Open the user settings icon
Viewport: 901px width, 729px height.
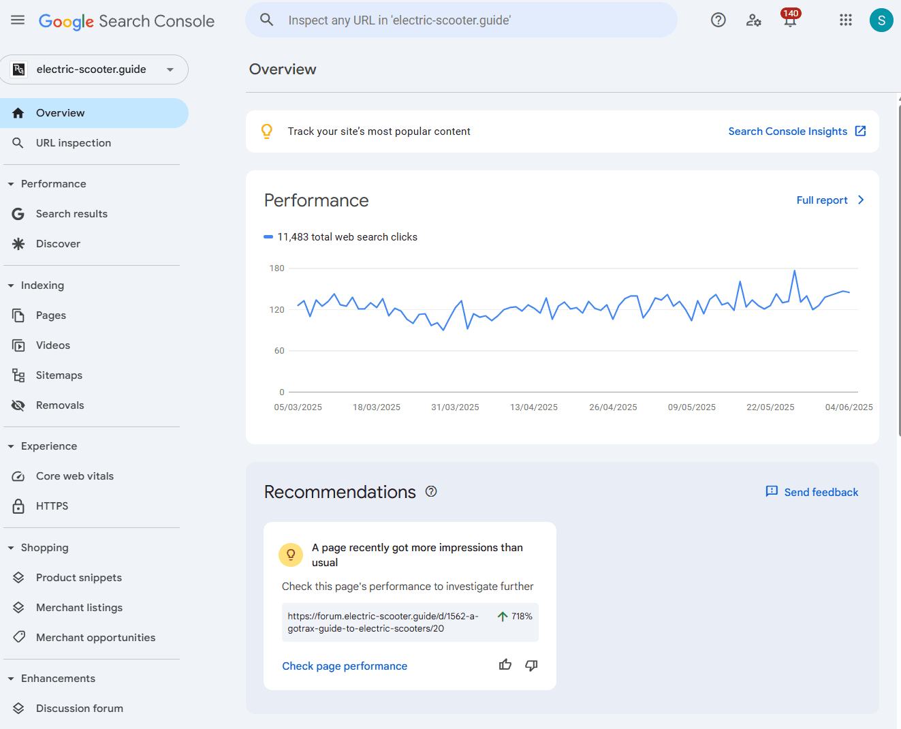tap(753, 20)
